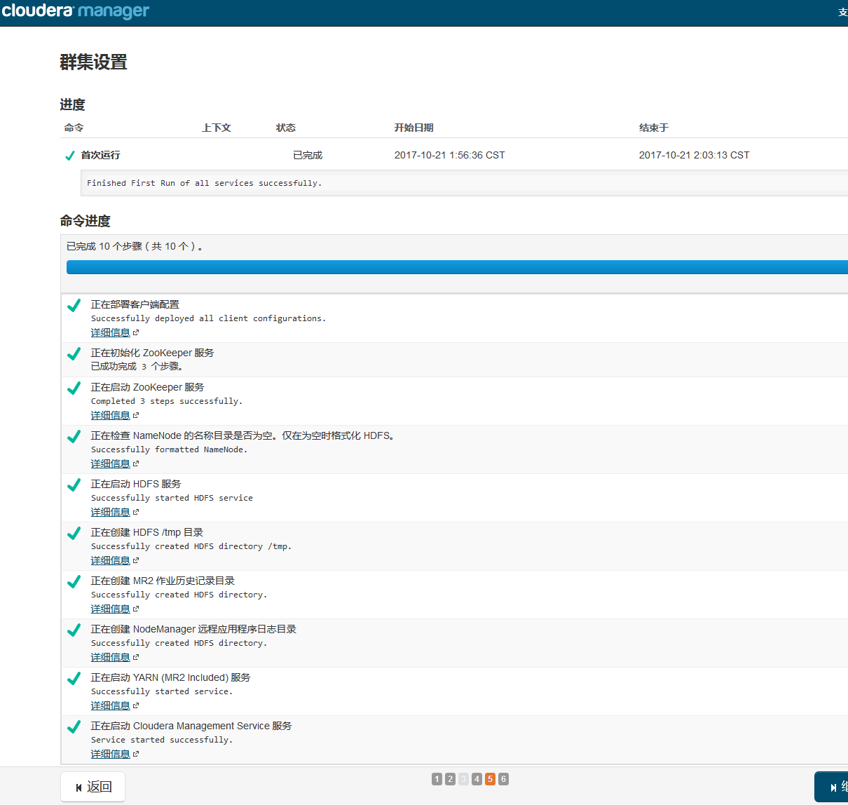The height and width of the screenshot is (805, 848).
Task: Click checkmark for 正在初始化 ZooKeeper 服务 step
Action: 74,353
